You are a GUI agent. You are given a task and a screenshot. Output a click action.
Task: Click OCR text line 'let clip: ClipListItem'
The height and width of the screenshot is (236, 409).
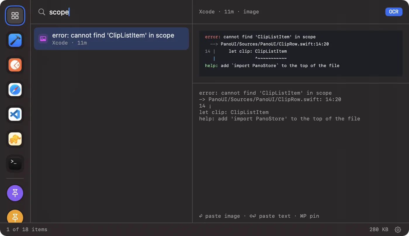[234, 112]
